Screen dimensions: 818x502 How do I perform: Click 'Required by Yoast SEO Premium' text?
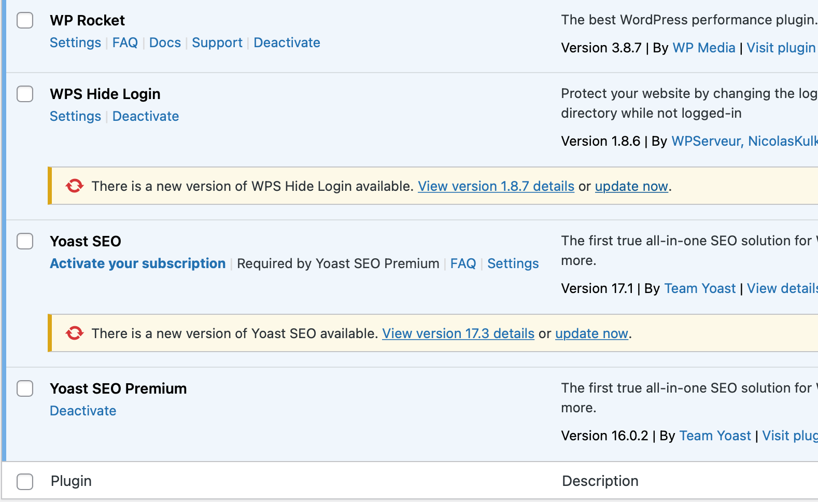pos(338,263)
